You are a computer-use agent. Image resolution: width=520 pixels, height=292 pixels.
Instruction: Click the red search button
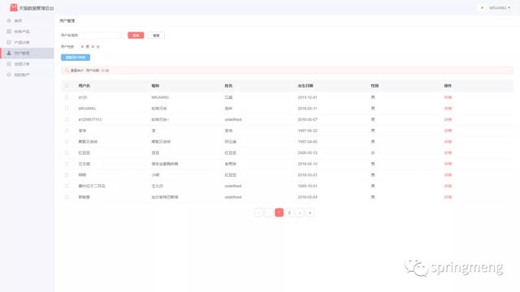point(136,35)
